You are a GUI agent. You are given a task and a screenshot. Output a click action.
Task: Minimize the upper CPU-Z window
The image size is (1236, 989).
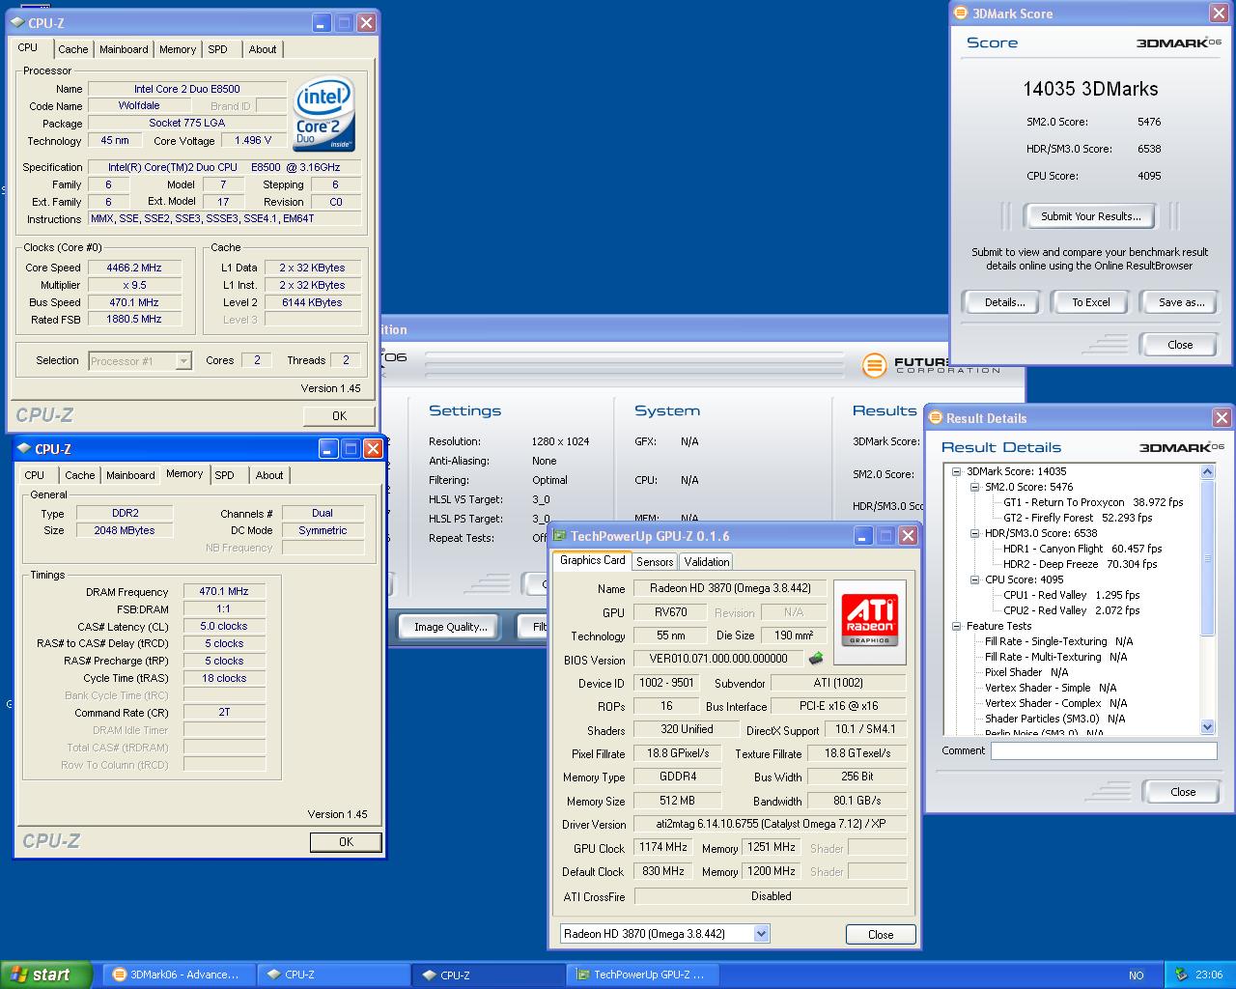pyautogui.click(x=322, y=22)
